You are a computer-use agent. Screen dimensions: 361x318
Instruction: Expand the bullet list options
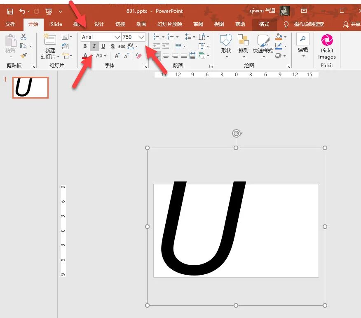[x=164, y=37]
